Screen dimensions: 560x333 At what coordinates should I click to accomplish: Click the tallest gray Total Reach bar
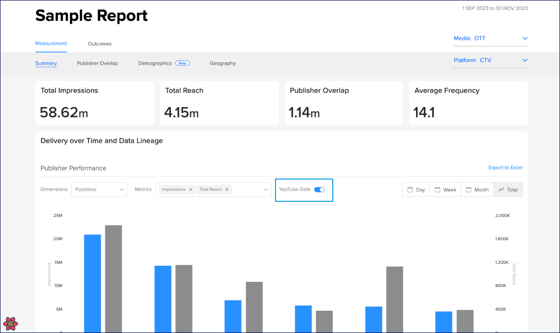[x=114, y=279]
